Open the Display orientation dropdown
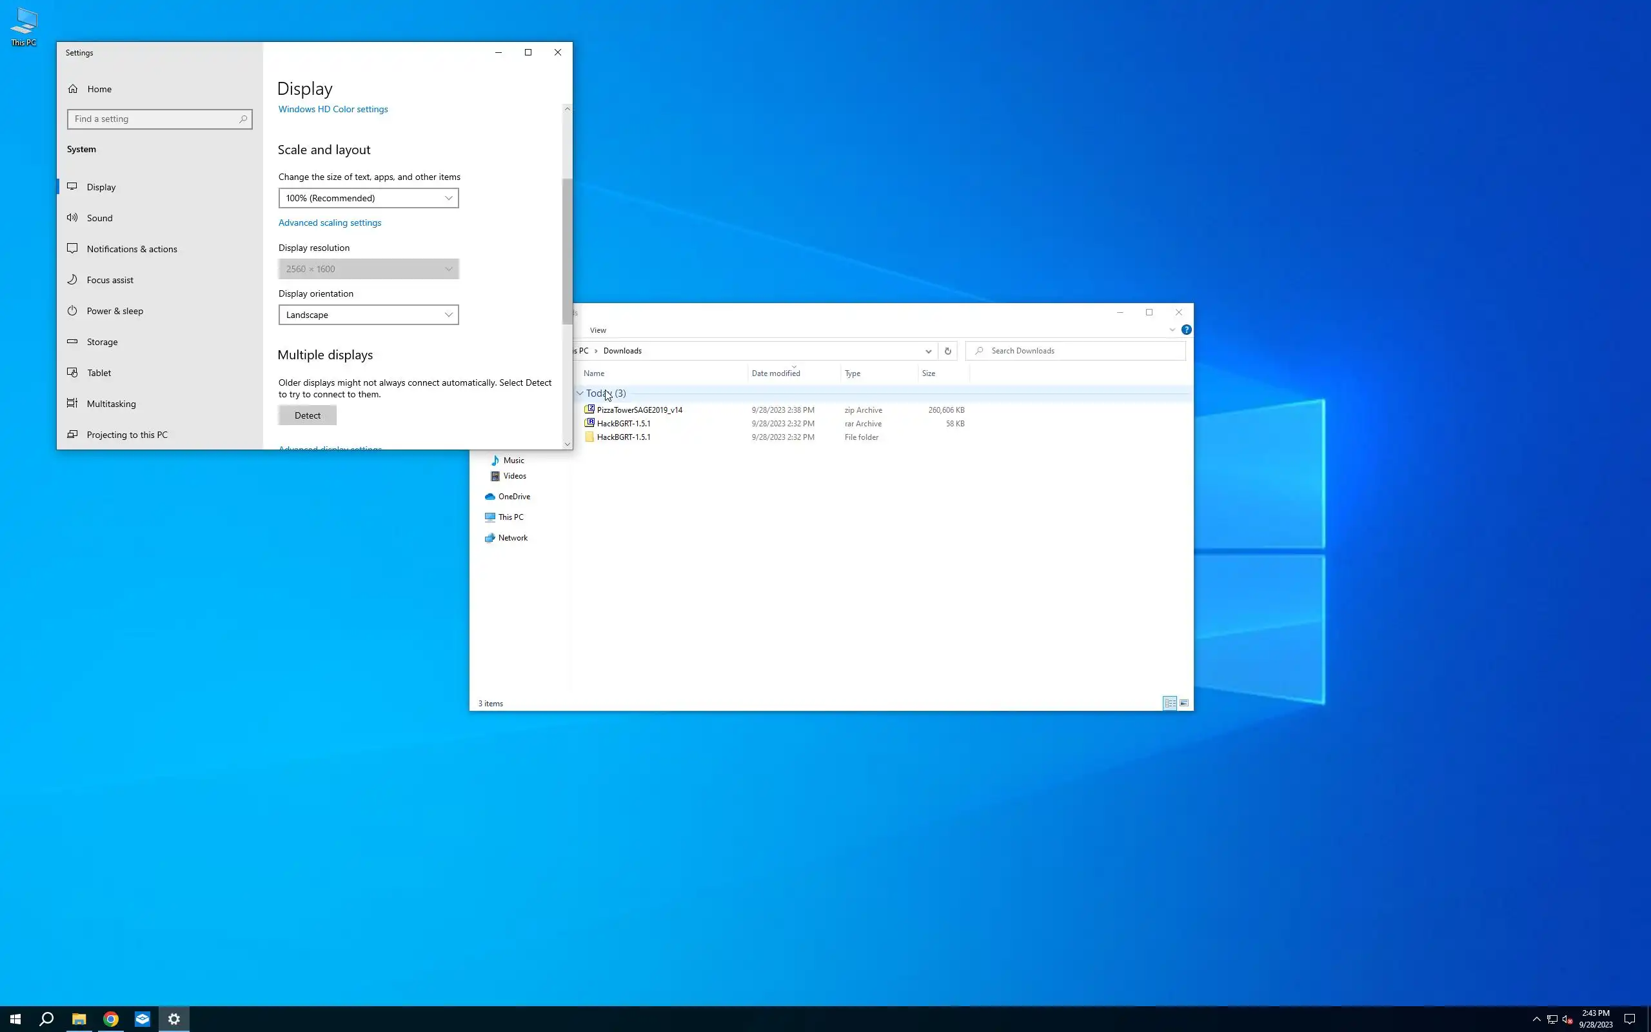 point(368,315)
